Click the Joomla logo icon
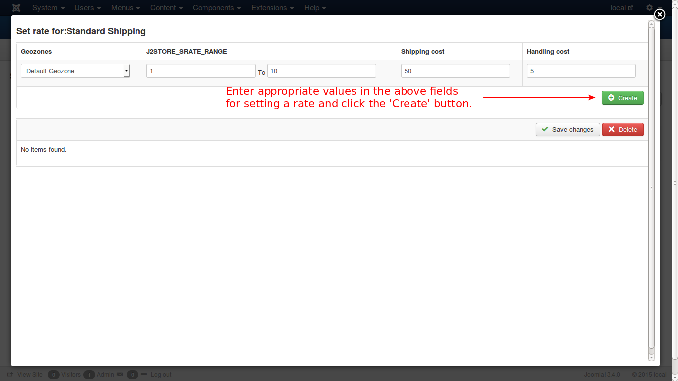678x381 pixels. pos(16,8)
